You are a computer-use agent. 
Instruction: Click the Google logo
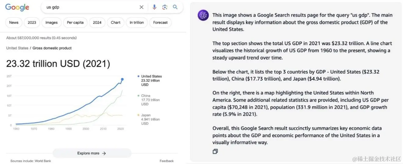[x=17, y=7]
